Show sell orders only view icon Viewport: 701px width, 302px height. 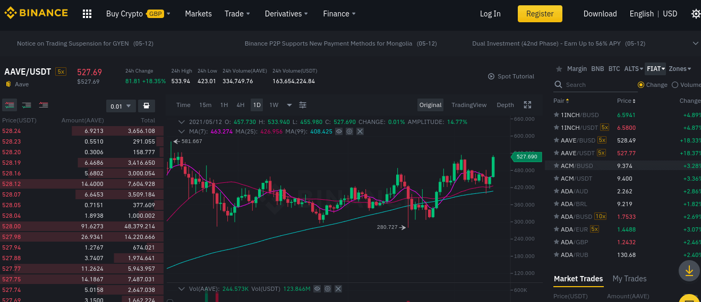44,105
